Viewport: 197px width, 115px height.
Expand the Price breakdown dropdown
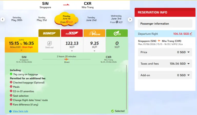click(x=188, y=52)
